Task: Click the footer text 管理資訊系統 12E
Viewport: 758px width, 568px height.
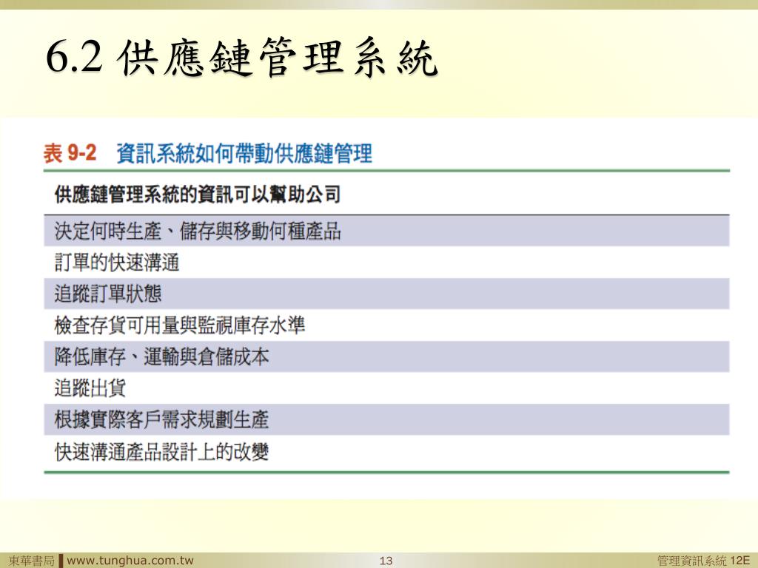Action: (703, 561)
